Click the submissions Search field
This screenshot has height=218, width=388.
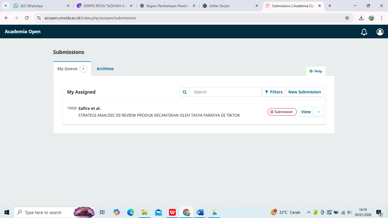(225, 92)
